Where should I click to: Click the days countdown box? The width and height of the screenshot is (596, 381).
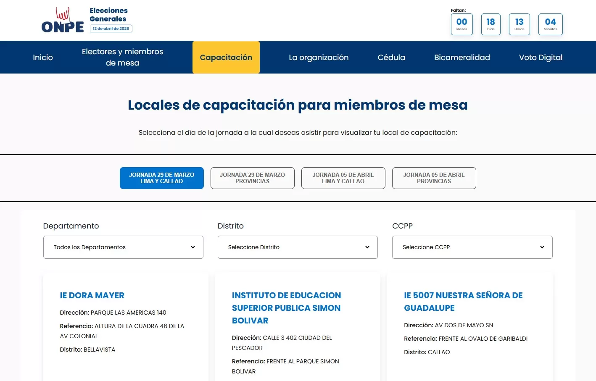[x=491, y=24]
